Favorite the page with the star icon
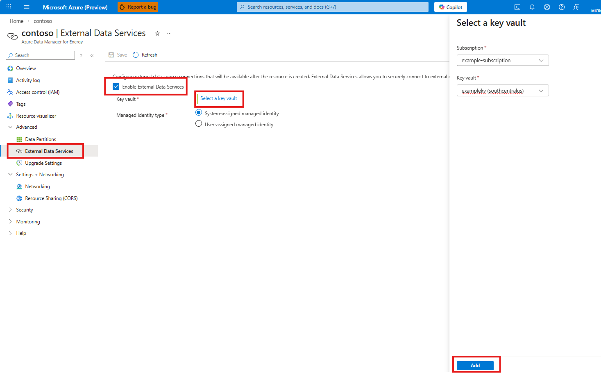This screenshot has height=373, width=601. pyautogui.click(x=157, y=34)
